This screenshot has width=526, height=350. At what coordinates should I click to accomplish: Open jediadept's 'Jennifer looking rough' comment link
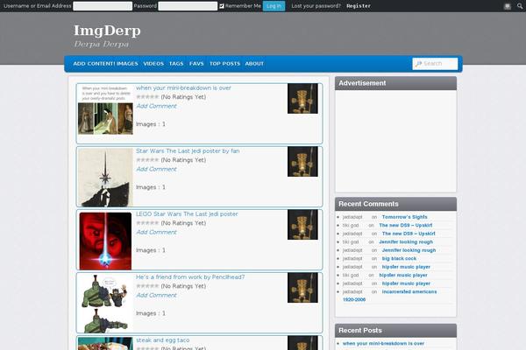pyautogui.click(x=409, y=250)
